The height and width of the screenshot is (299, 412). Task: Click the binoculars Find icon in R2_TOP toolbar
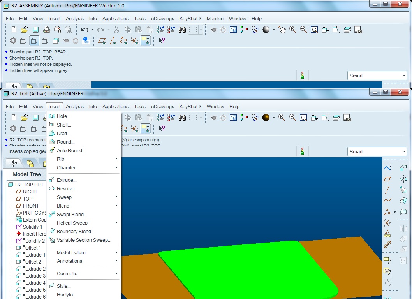pyautogui.click(x=182, y=118)
